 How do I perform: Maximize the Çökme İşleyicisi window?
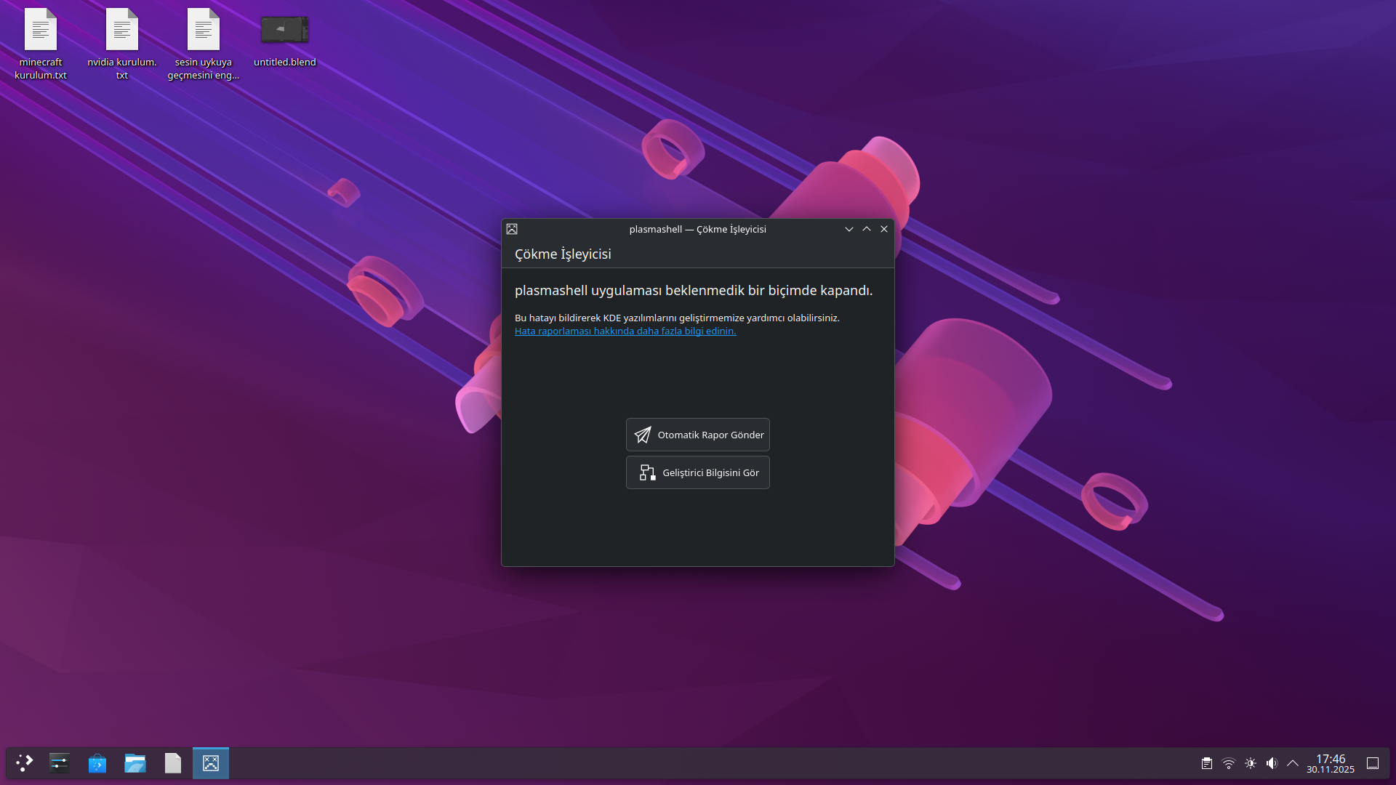tap(867, 229)
